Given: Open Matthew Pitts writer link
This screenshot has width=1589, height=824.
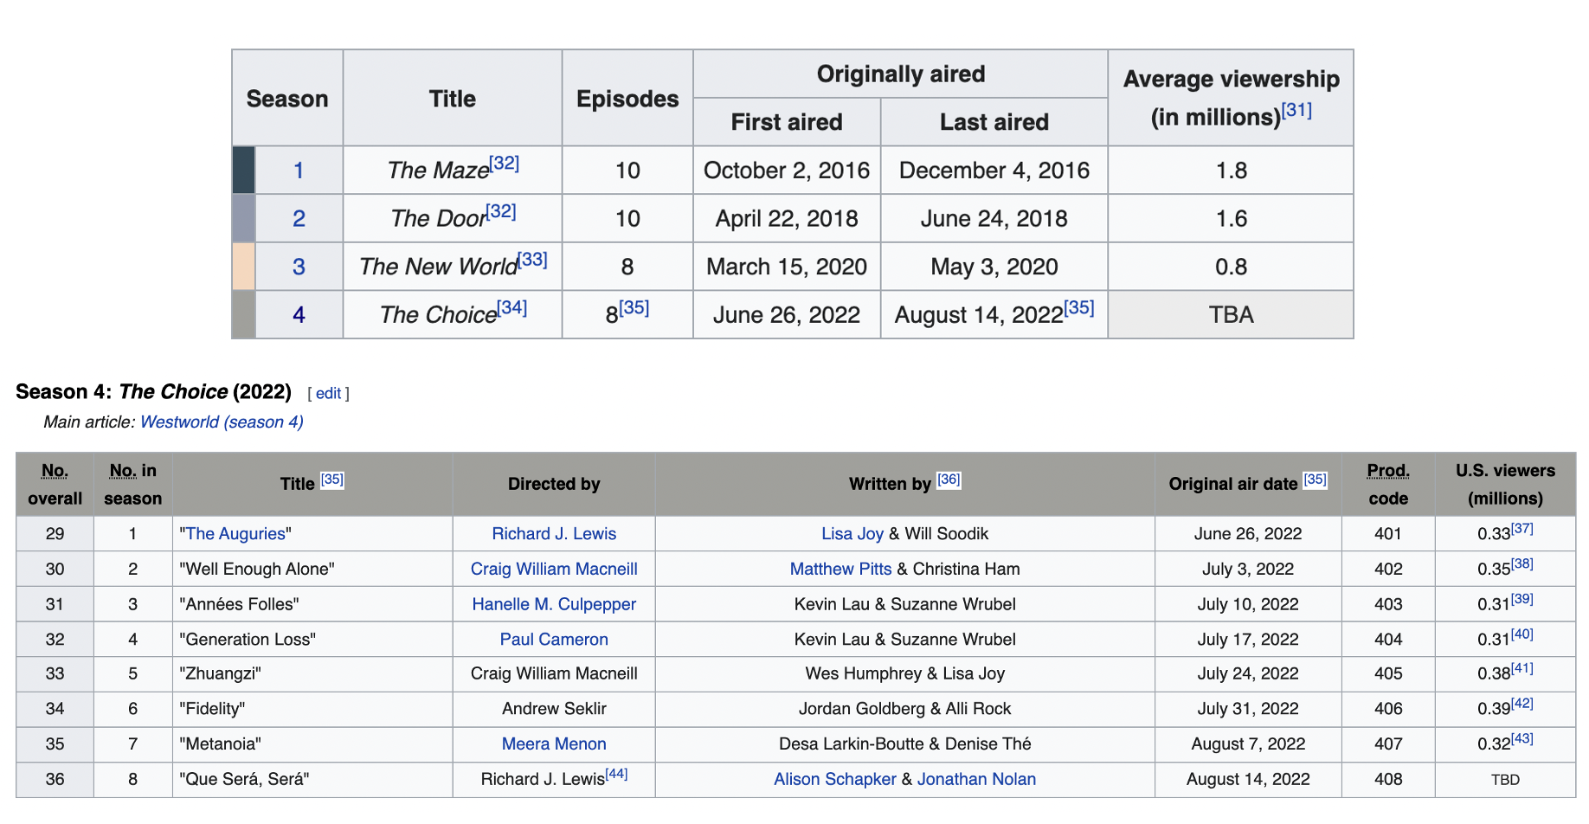Looking at the screenshot, I should [x=840, y=570].
